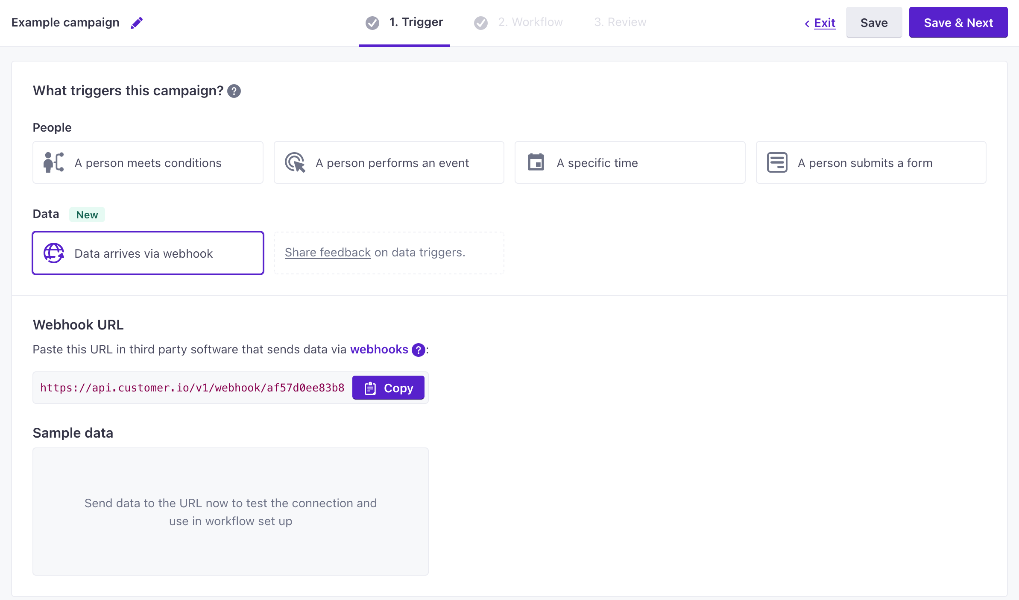Click the 'New' badge next to Data
The width and height of the screenshot is (1019, 600).
[87, 215]
